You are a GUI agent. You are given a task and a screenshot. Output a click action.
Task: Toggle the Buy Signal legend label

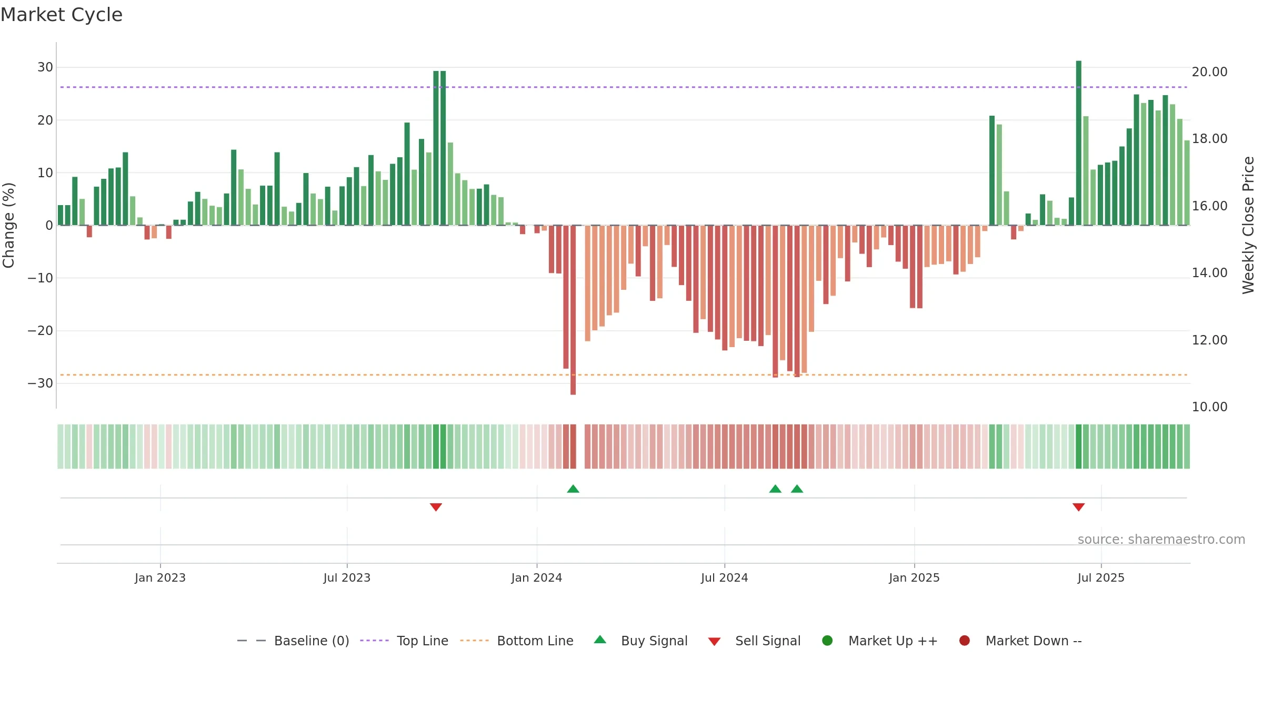[x=654, y=641]
